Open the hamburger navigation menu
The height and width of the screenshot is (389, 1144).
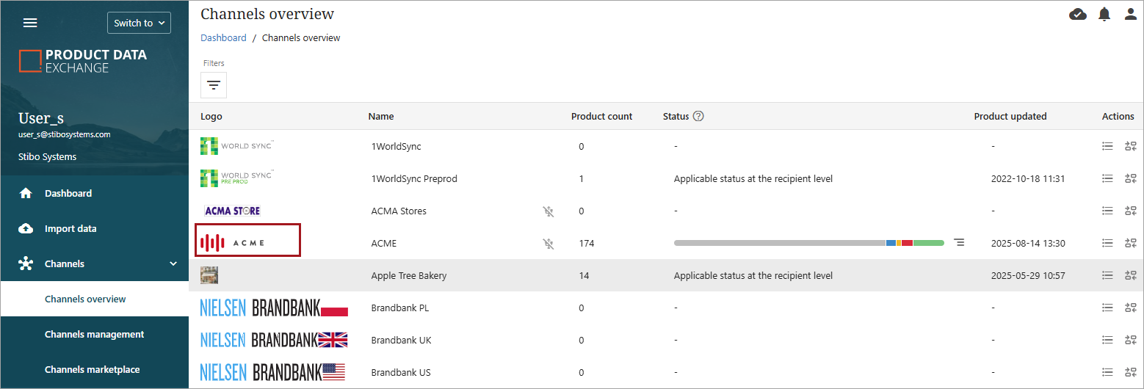pyautogui.click(x=30, y=23)
